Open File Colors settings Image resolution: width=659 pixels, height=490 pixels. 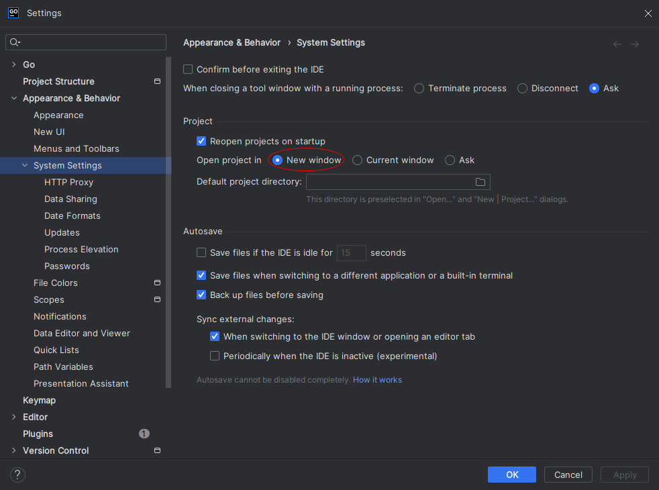pos(56,283)
